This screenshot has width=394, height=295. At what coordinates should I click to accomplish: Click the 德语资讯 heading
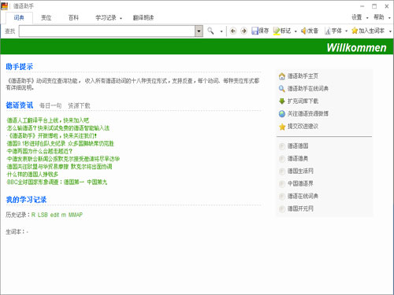(x=20, y=105)
